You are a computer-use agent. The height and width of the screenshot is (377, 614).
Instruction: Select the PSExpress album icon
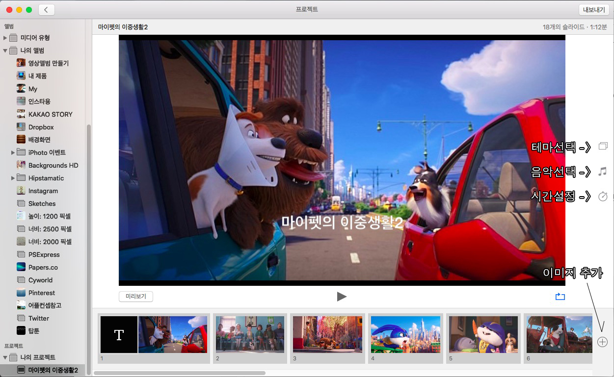tap(21, 254)
